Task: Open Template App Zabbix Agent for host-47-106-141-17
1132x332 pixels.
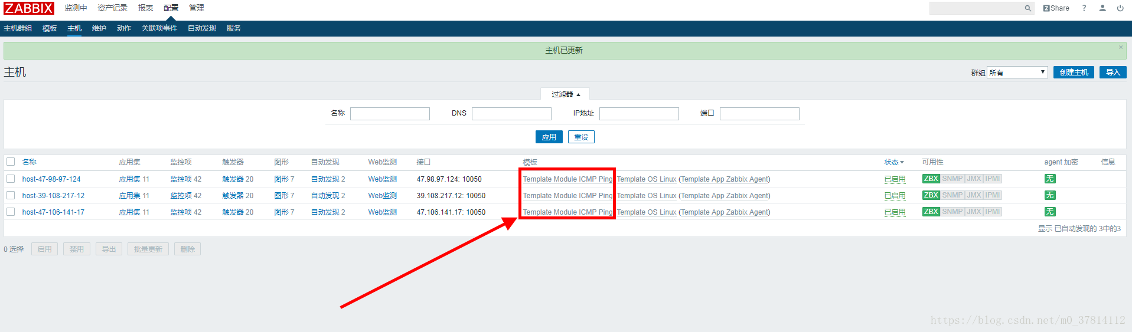Action: pos(725,212)
